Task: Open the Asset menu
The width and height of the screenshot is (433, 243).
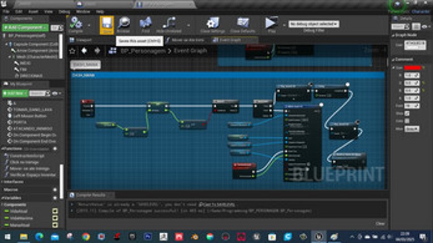Action: coord(33,11)
